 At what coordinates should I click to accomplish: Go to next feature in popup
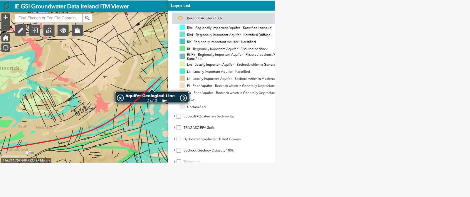pos(165,101)
